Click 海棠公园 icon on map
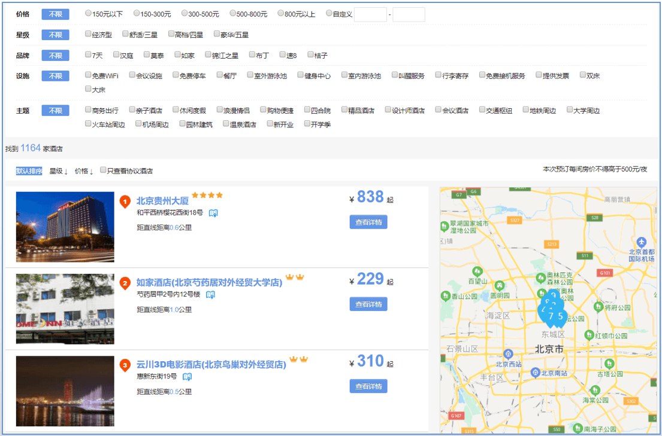 pyautogui.click(x=595, y=390)
